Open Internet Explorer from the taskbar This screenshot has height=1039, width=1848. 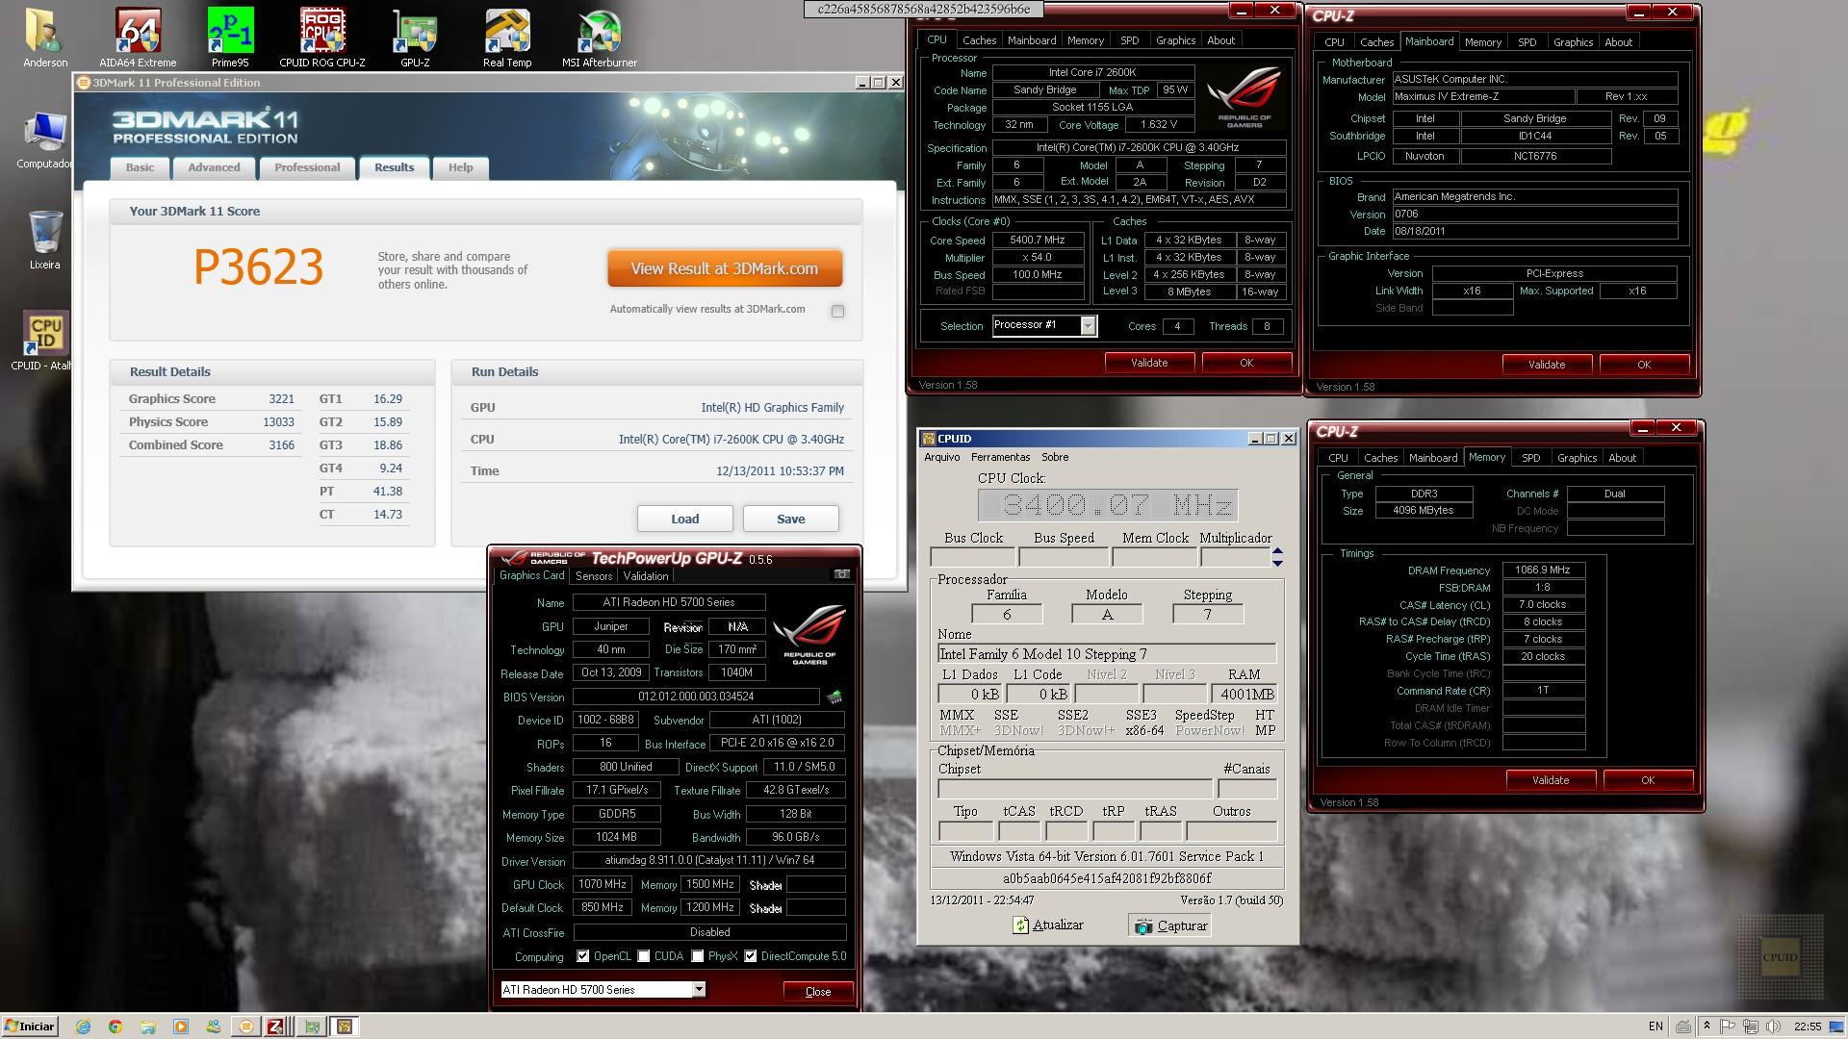click(x=83, y=1026)
